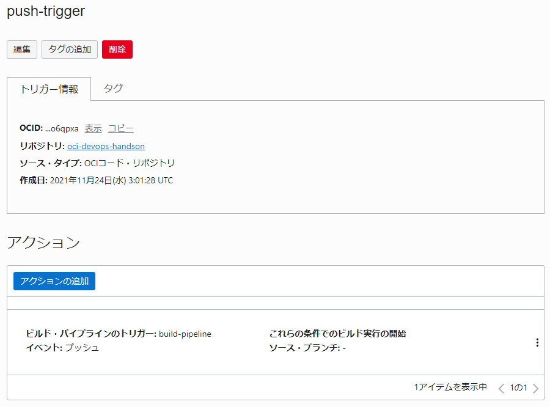Open the action row three-dot menu
Image resolution: width=550 pixels, height=407 pixels.
[537, 343]
